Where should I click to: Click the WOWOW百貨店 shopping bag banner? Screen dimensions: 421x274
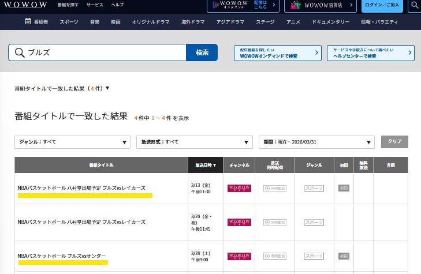pos(321,5)
